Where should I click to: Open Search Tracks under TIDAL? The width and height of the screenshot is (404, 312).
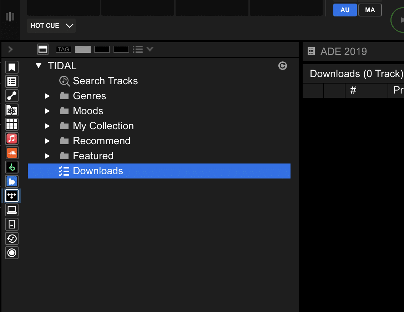click(105, 81)
